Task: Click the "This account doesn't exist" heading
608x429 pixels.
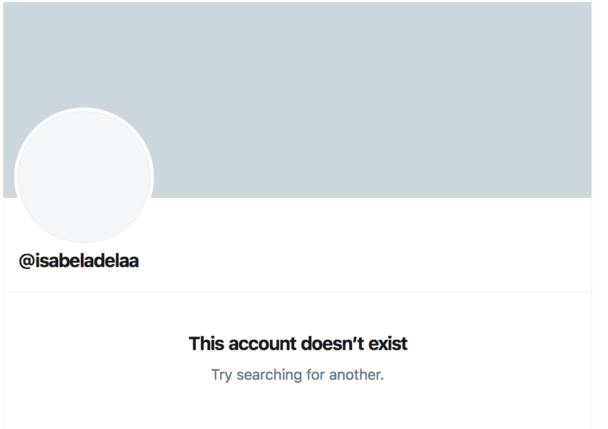Action: [x=298, y=344]
